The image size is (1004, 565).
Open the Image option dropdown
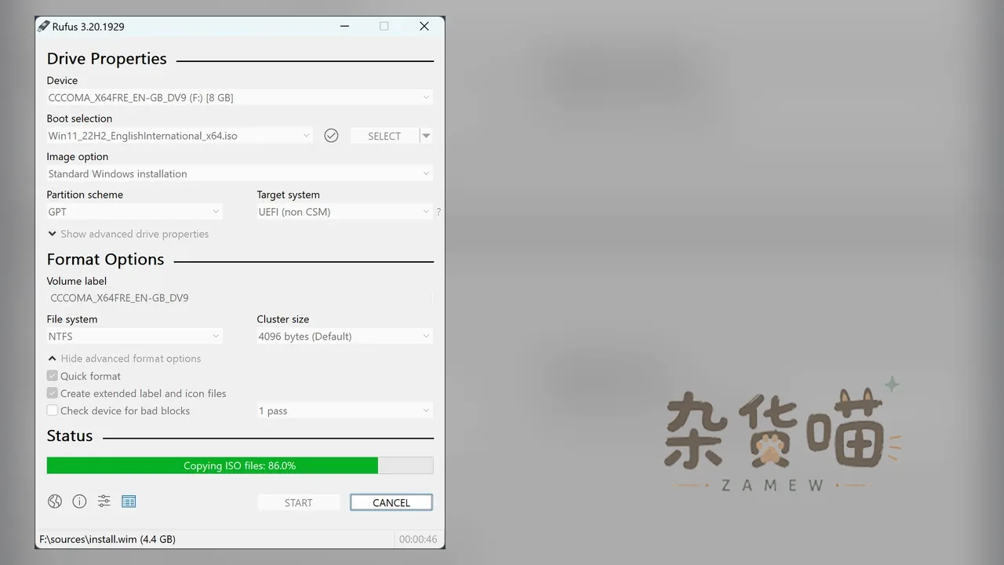point(239,173)
